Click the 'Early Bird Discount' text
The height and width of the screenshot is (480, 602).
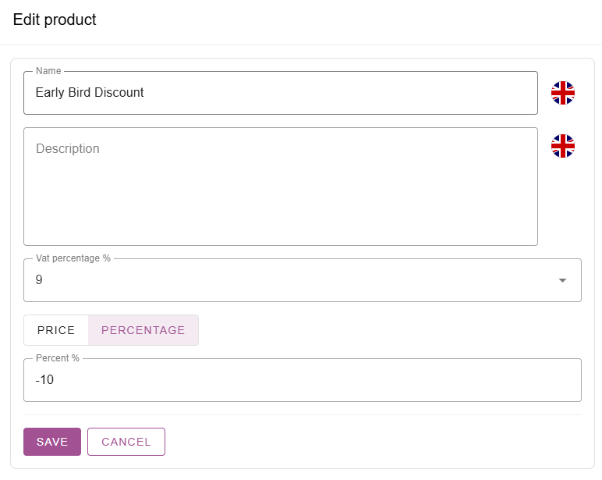90,93
